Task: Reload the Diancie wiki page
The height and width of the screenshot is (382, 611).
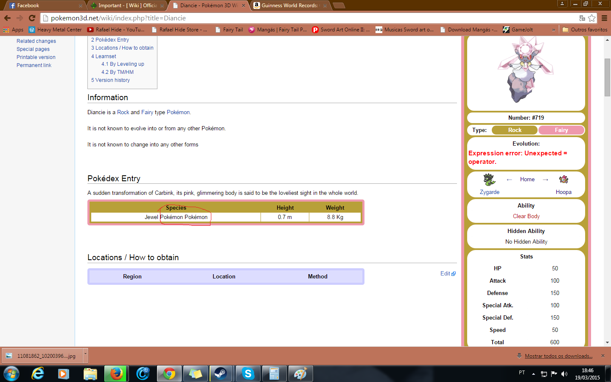Action: 32,18
